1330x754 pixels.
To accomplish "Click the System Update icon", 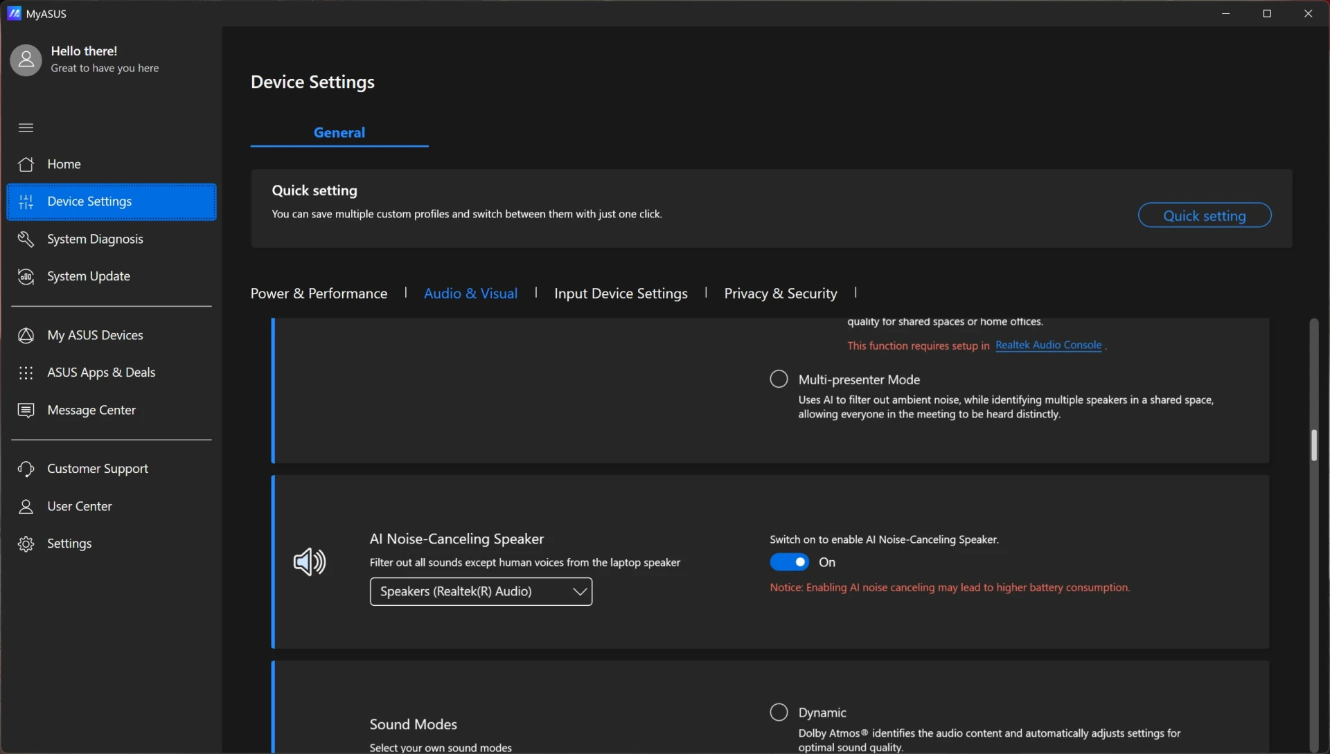I will click(x=26, y=276).
